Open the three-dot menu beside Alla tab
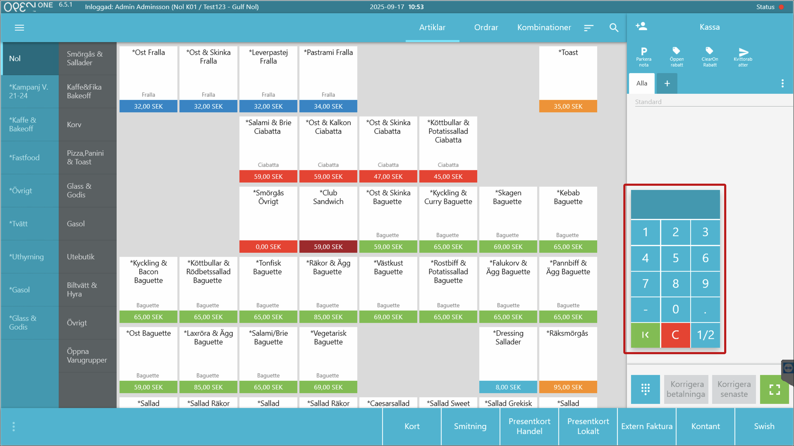Screen dimensions: 794x446 [782, 83]
